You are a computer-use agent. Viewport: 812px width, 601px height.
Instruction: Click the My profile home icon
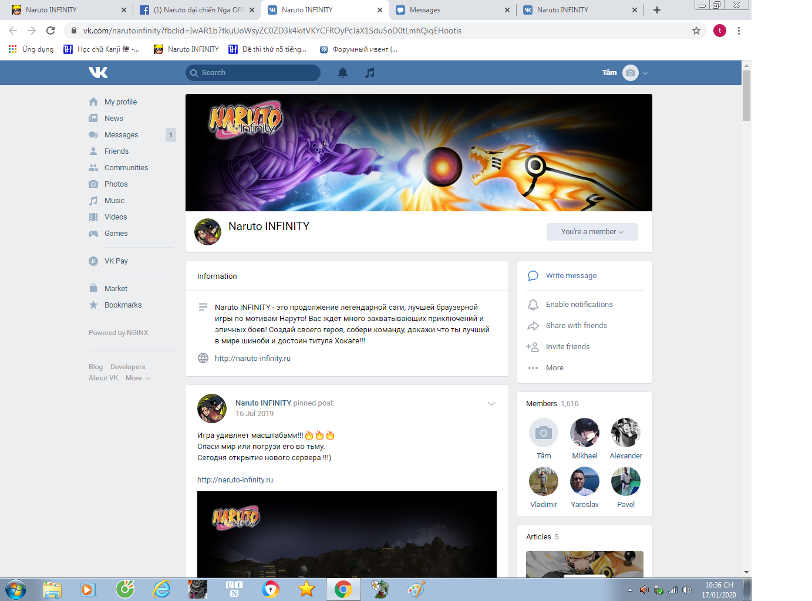click(93, 102)
